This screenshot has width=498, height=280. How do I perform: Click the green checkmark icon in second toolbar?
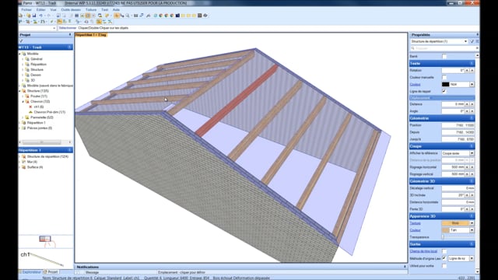pyautogui.click(x=51, y=22)
